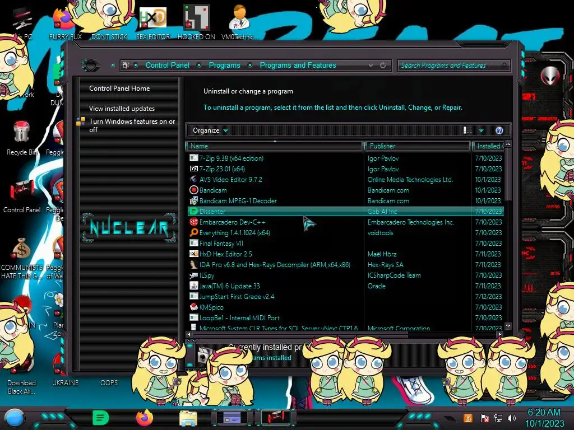Open the SEX EDITOR desktop shortcut
Image resolution: width=574 pixels, height=430 pixels.
click(x=153, y=23)
